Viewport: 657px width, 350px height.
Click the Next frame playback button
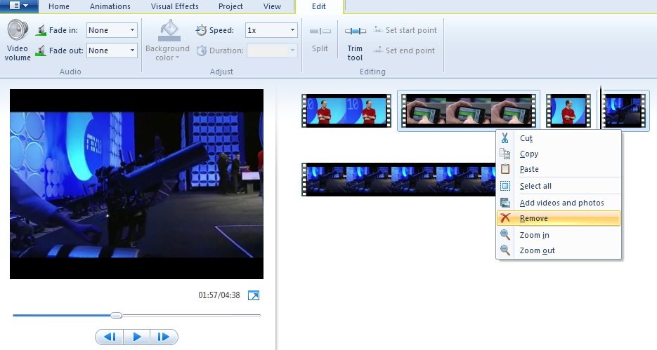click(164, 337)
